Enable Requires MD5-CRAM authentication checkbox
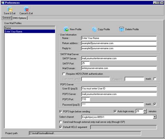 tap(64, 74)
